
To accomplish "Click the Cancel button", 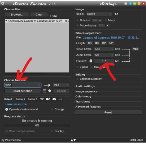I will point(61,91).
